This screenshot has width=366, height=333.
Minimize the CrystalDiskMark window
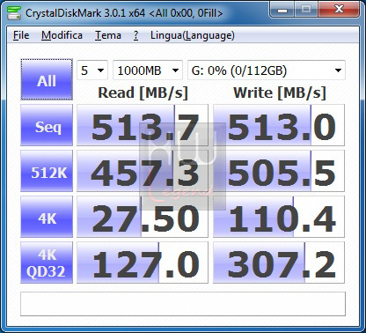(282, 10)
